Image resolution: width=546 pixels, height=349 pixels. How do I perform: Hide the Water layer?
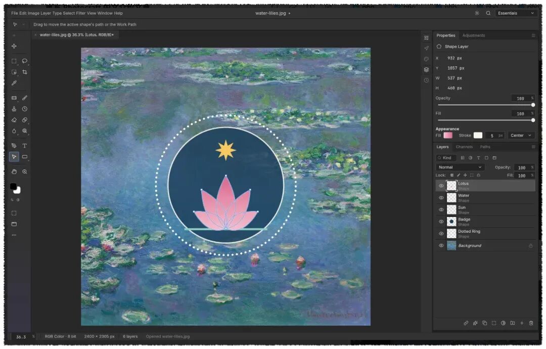(x=441, y=198)
